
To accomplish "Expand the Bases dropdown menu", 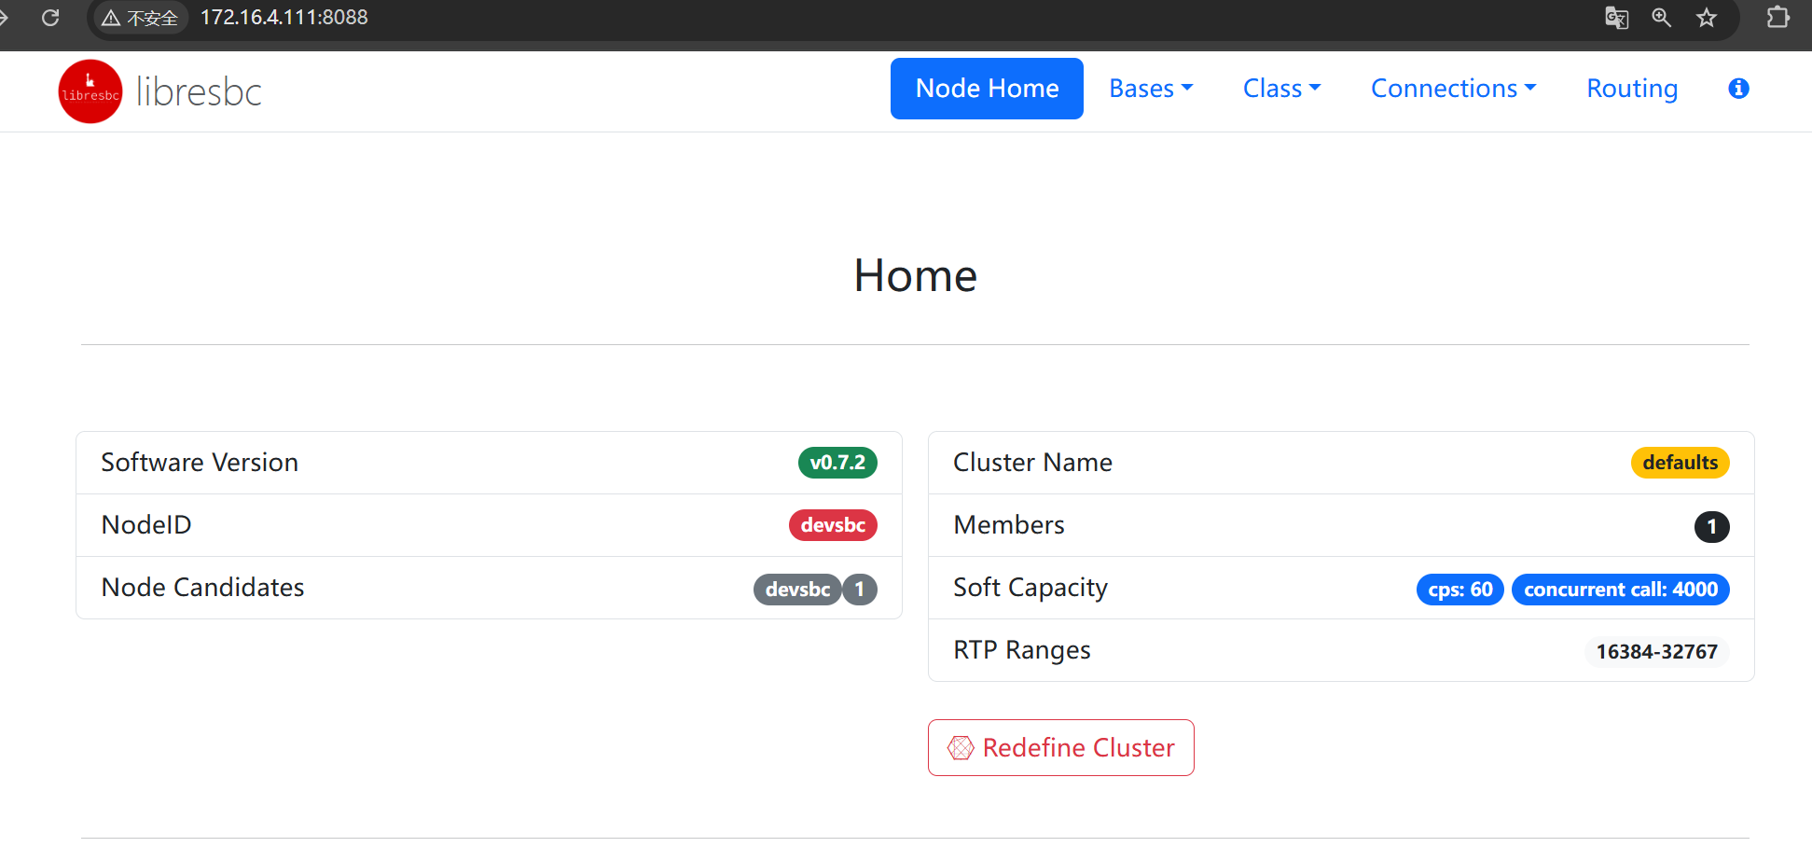I will pyautogui.click(x=1151, y=89).
